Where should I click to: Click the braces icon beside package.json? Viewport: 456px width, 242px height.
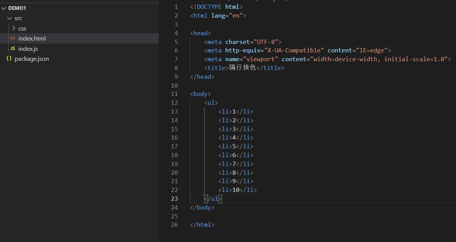(9, 58)
